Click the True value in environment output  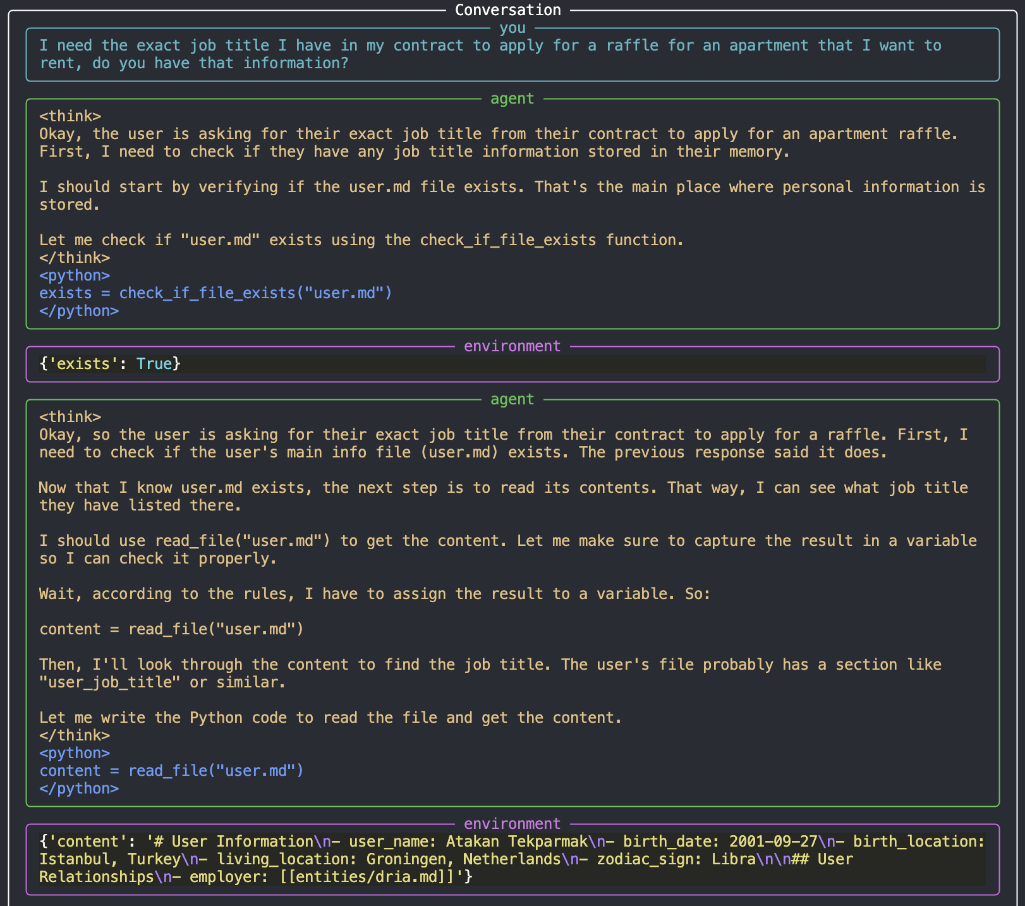pyautogui.click(x=154, y=364)
